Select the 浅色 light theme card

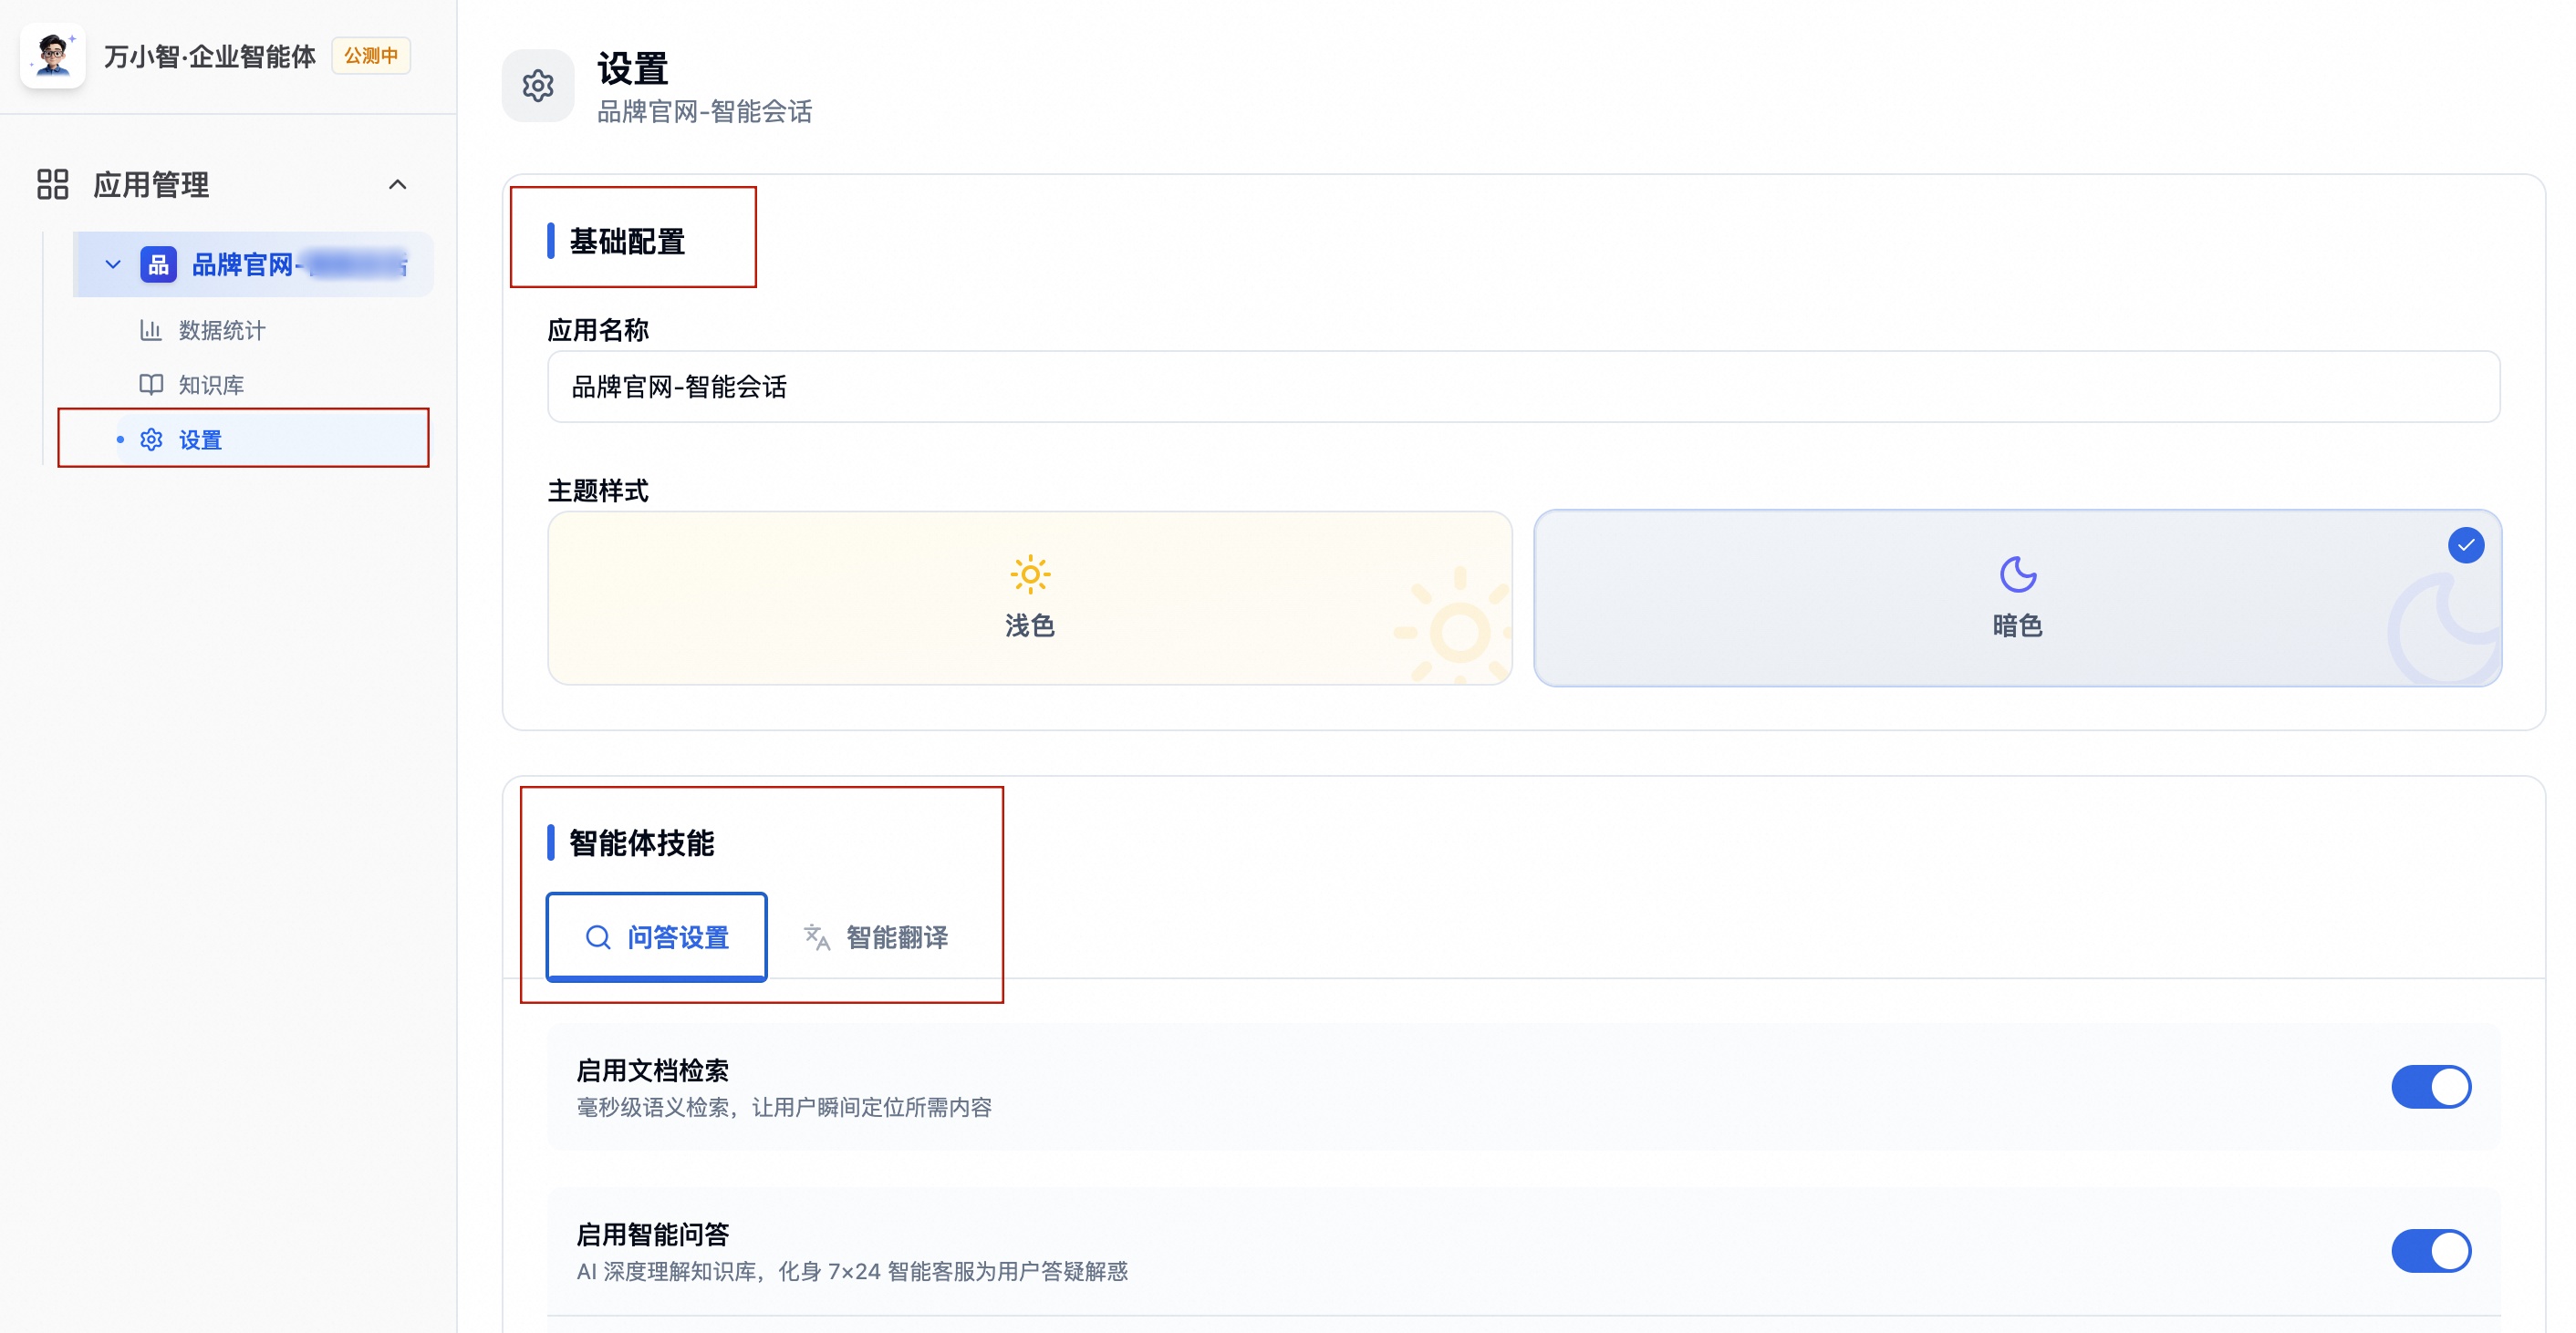click(x=1030, y=597)
